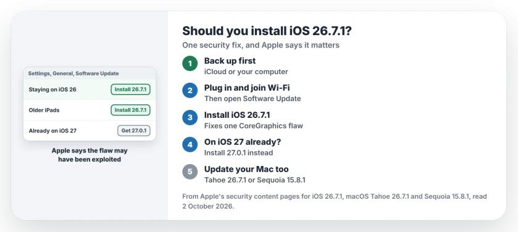
Task: Click the 'Install iOS 26.7.1' step title
Action: (x=237, y=115)
